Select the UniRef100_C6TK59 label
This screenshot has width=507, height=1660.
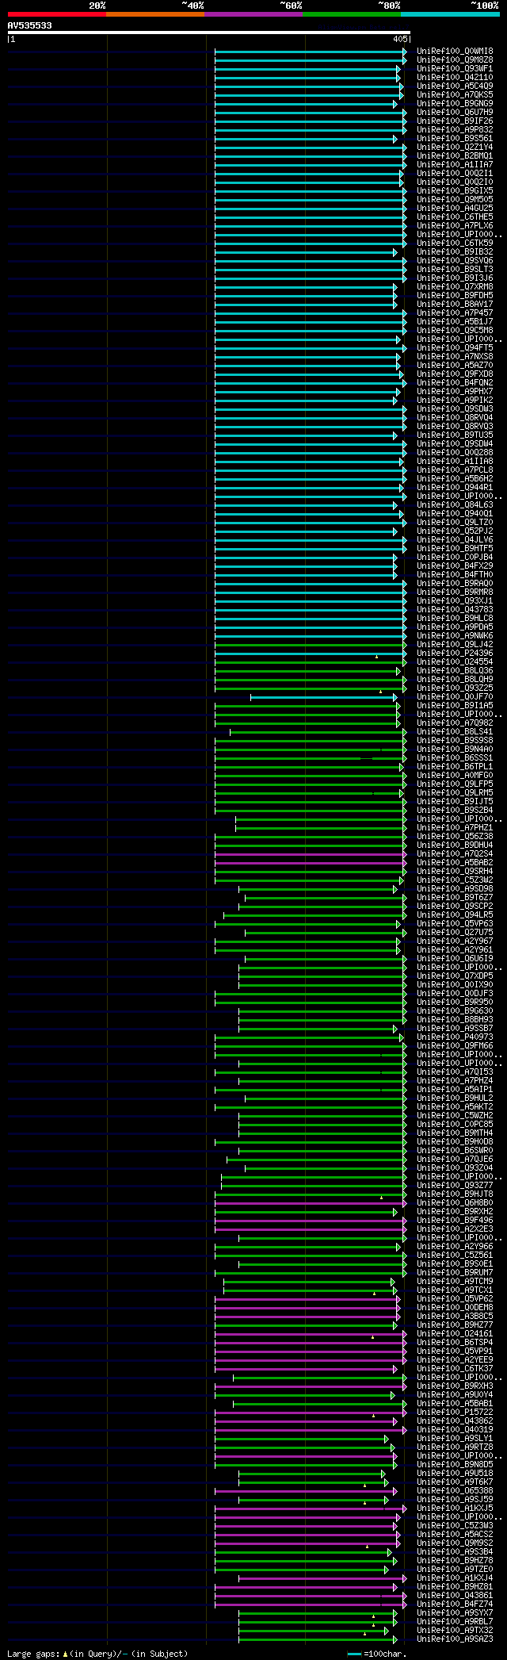coord(455,243)
